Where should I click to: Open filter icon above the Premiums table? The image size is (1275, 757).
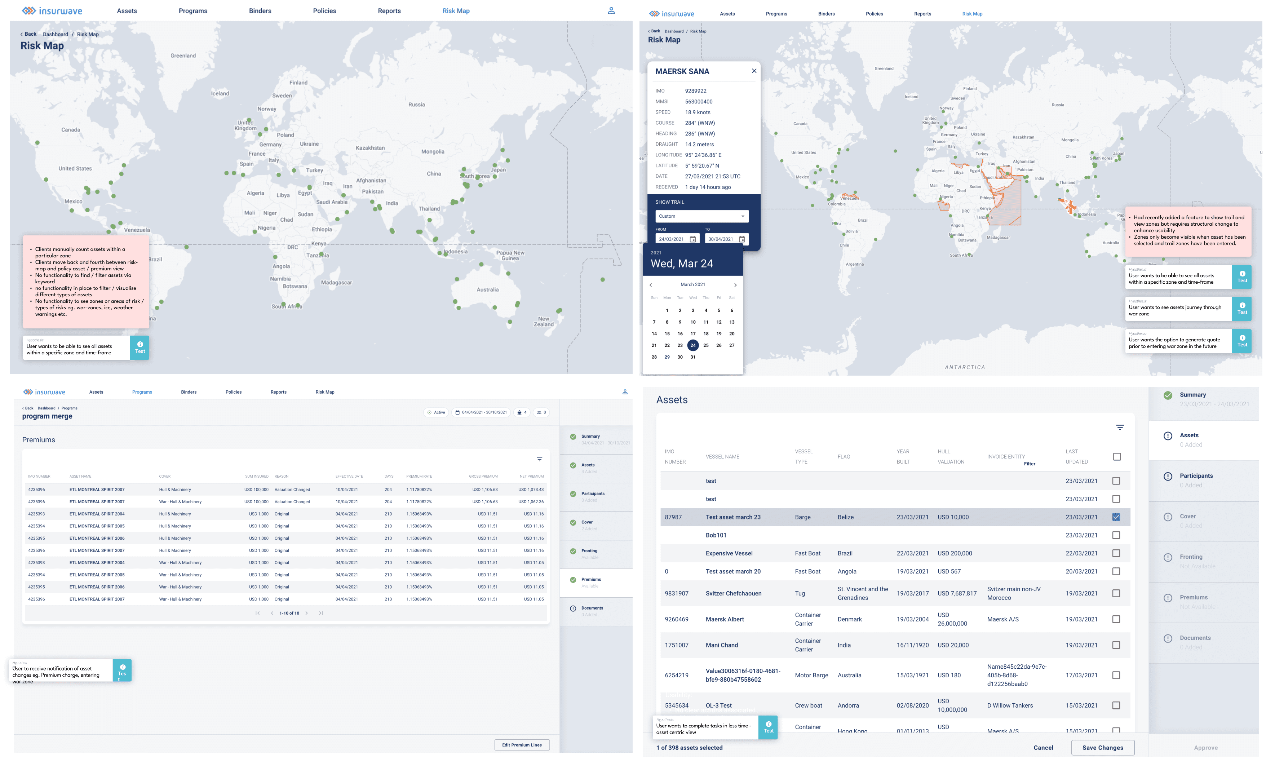point(539,459)
